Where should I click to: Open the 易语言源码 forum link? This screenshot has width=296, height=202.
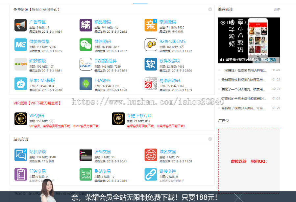click(x=170, y=80)
